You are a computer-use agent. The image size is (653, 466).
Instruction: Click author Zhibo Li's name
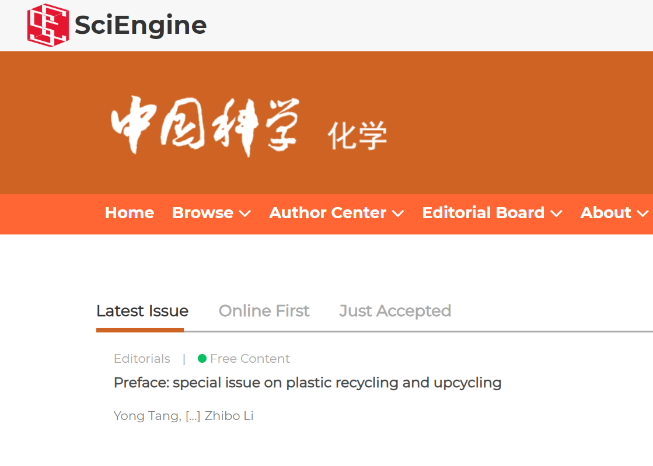click(229, 415)
